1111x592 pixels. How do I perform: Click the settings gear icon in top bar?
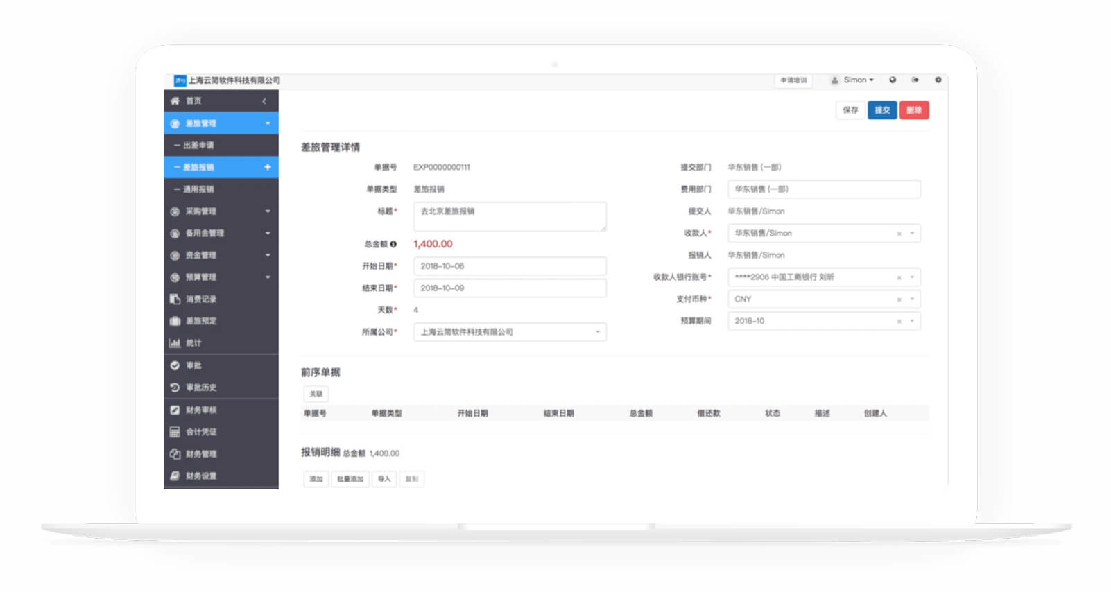[938, 80]
